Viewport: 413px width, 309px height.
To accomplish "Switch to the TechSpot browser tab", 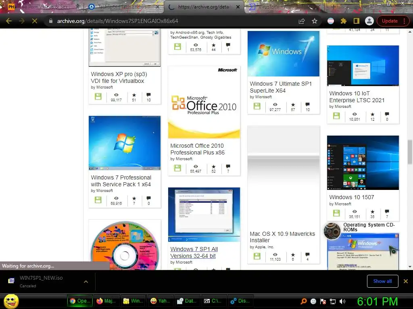I will [x=123, y=7].
